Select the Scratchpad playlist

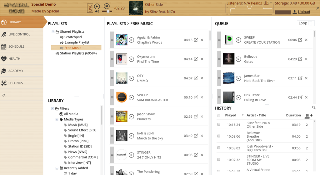[x=73, y=37]
